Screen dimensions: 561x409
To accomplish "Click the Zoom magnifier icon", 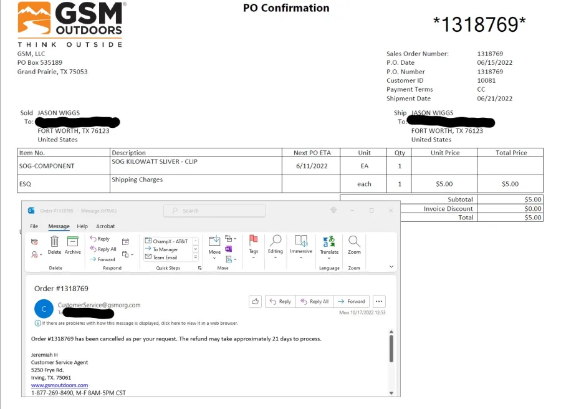I will [x=354, y=242].
